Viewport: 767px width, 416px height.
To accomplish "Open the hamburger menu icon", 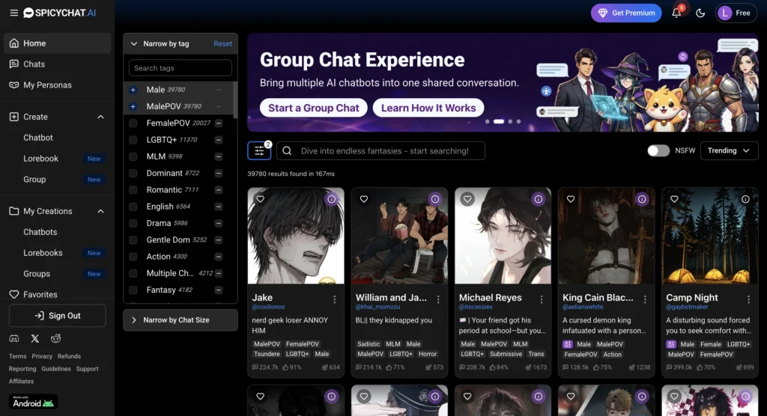I will pos(13,13).
